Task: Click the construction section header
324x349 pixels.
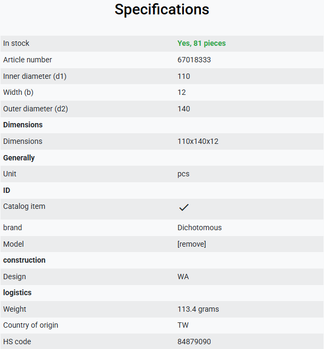Action: click(x=25, y=260)
